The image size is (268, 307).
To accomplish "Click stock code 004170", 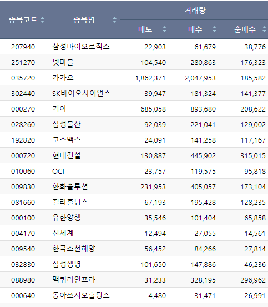I will click(x=23, y=234).
